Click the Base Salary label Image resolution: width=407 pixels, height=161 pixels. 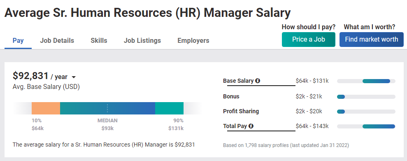coord(238,81)
